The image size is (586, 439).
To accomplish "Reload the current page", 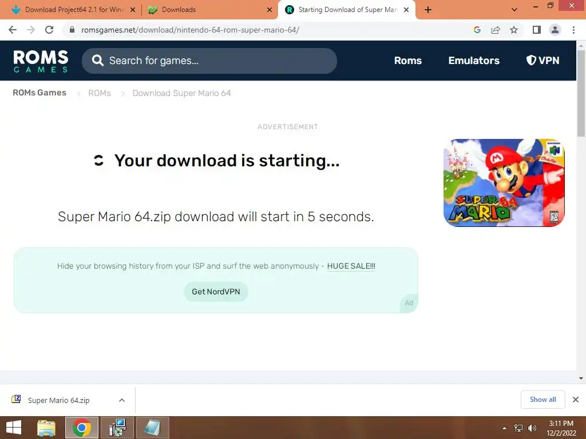I will (49, 30).
